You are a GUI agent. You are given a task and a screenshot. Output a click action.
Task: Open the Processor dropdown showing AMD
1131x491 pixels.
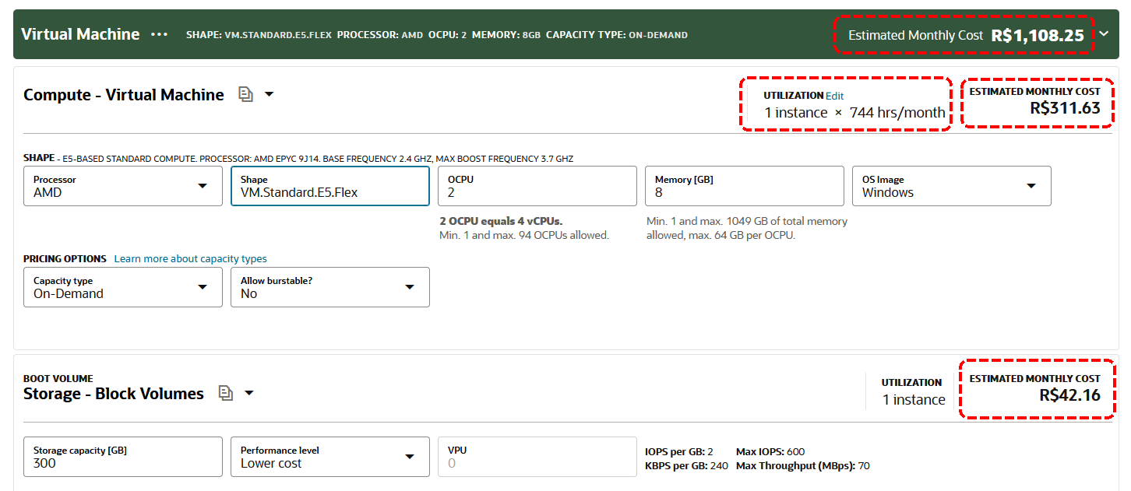pyautogui.click(x=123, y=186)
